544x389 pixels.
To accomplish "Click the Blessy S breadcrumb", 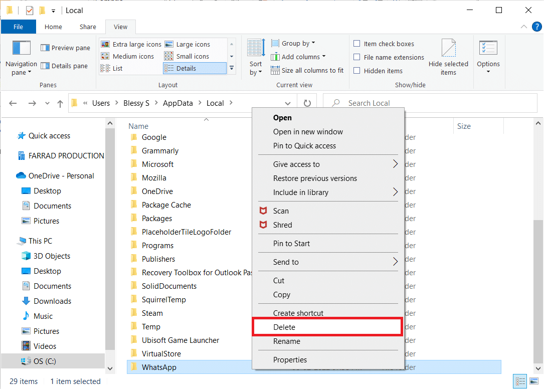I will click(x=136, y=103).
